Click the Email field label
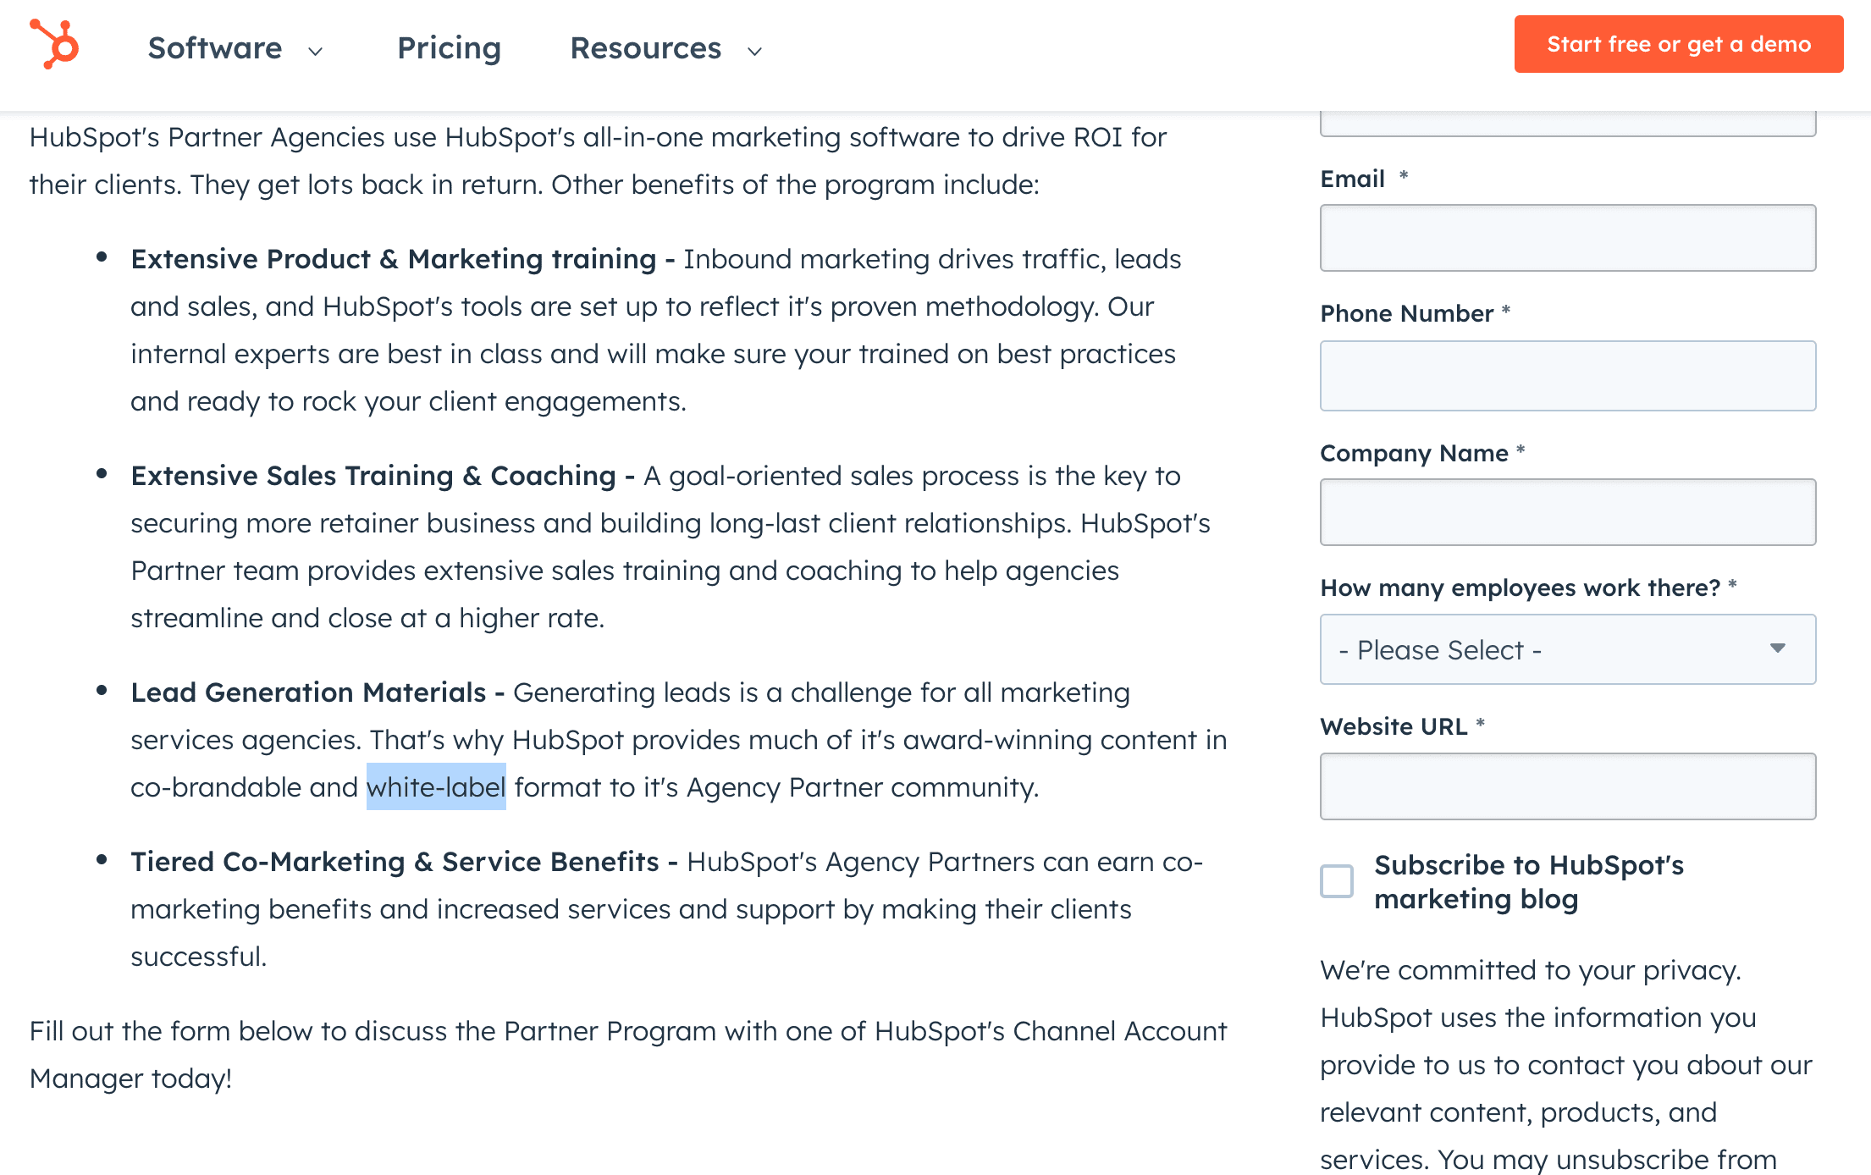The height and width of the screenshot is (1175, 1871). point(1353,179)
